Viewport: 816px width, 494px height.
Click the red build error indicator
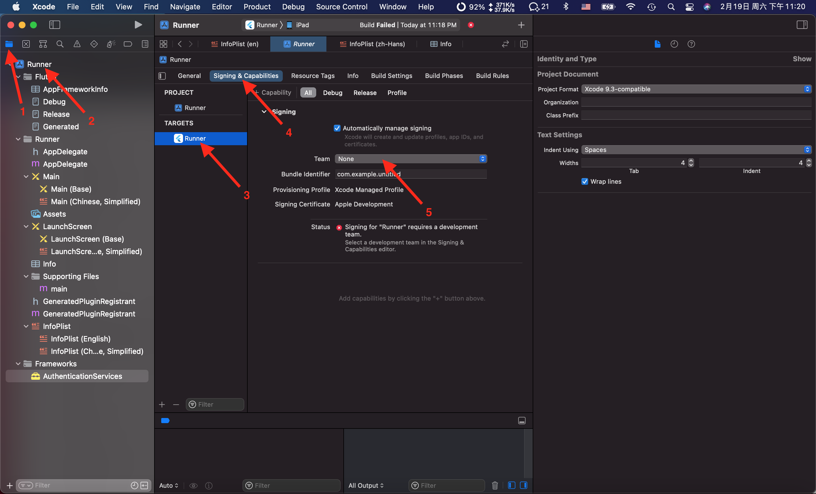coord(471,25)
